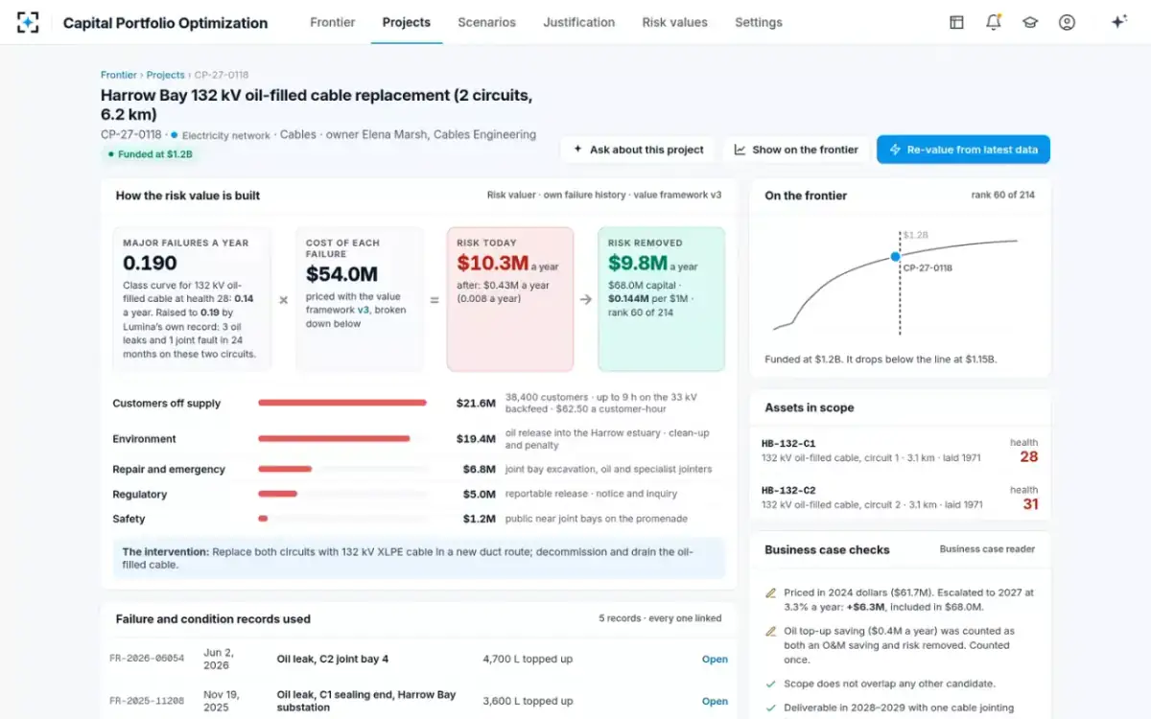Click the record ID FR-2025-11208
The width and height of the screenshot is (1151, 719).
tap(146, 701)
